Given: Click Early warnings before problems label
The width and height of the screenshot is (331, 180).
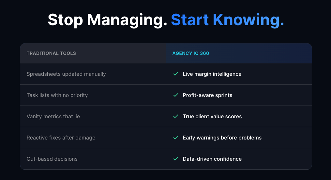Looking at the screenshot, I should click(x=222, y=138).
